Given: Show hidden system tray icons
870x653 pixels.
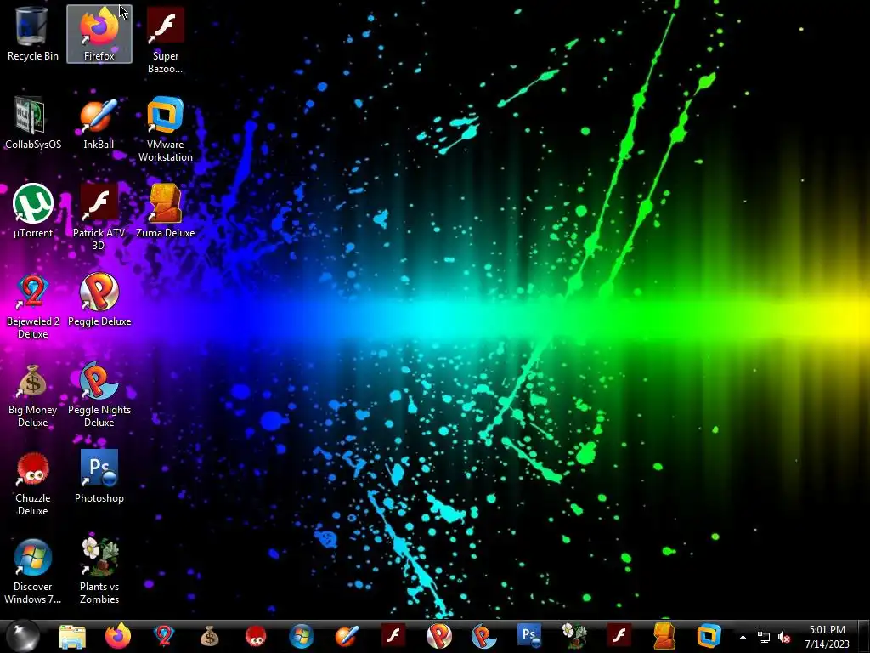Looking at the screenshot, I should coord(743,637).
